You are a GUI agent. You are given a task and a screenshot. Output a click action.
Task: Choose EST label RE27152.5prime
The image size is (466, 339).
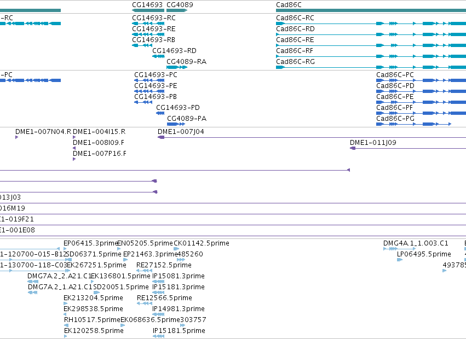coord(164,265)
